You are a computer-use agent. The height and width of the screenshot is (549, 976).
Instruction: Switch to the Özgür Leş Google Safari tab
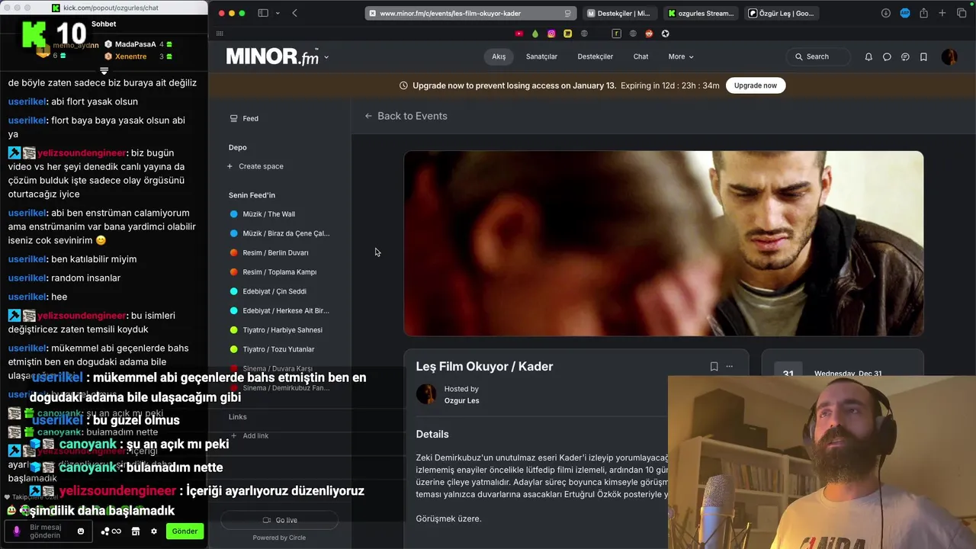tap(781, 13)
